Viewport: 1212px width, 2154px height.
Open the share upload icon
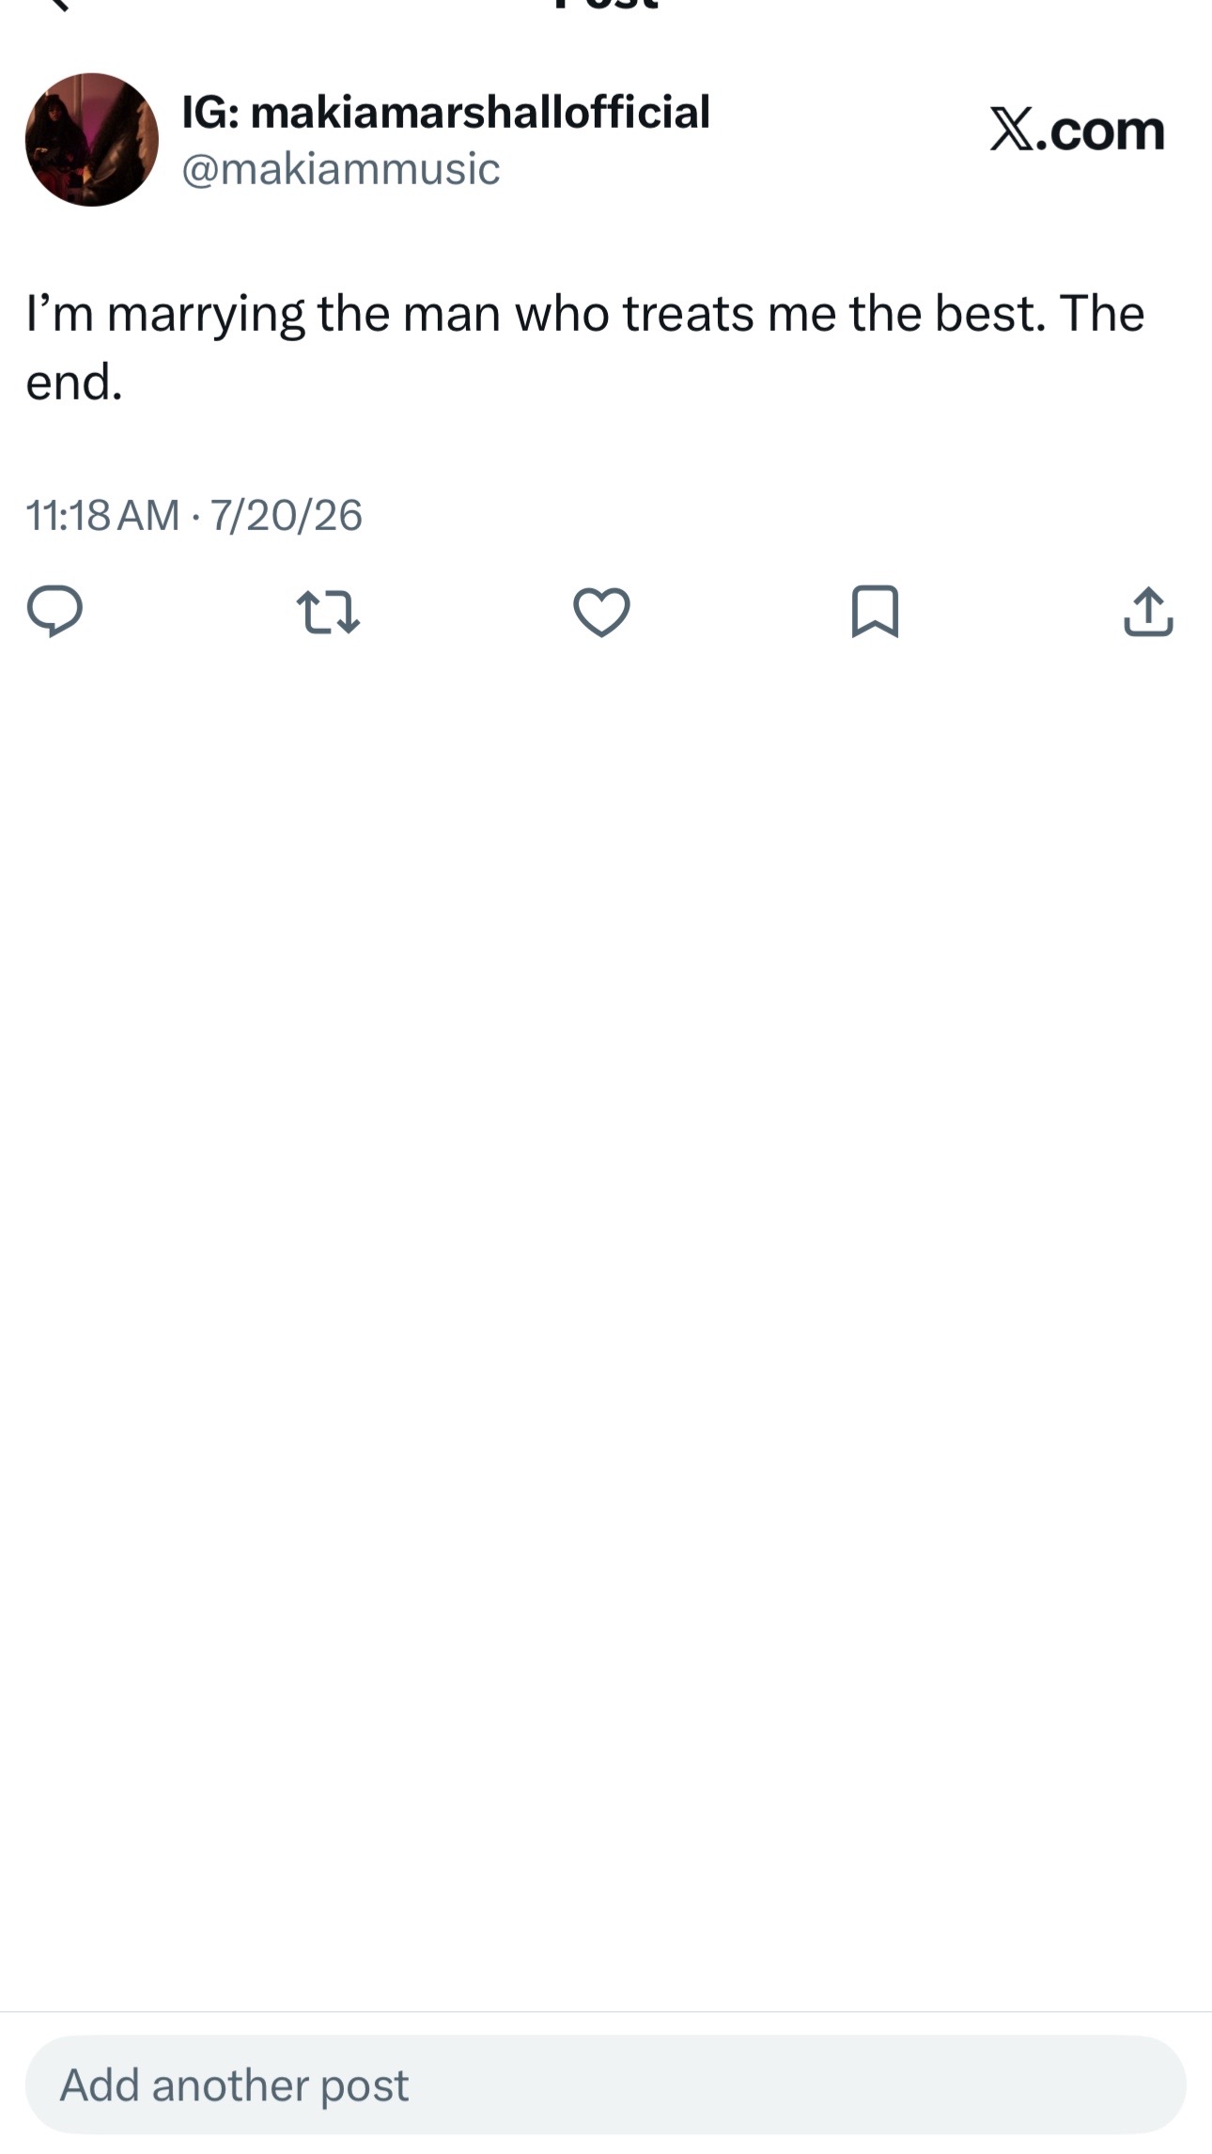click(x=1148, y=612)
